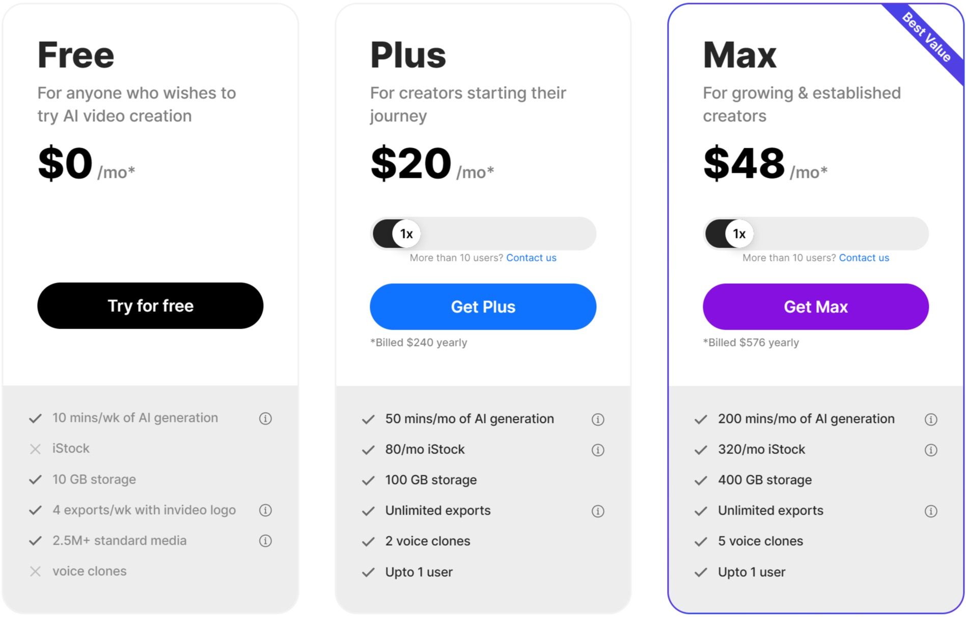This screenshot has width=966, height=617.
Task: Click info icon next to Max Unlimited exports
Action: [x=931, y=511]
